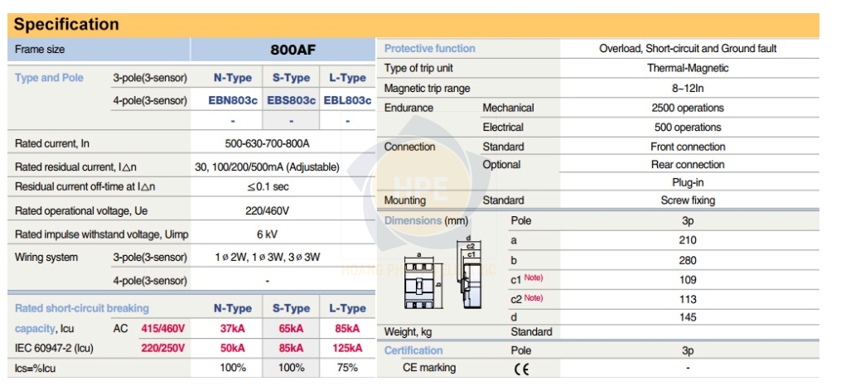Select model code 'EBS803c'
This screenshot has width=841, height=391.
(291, 100)
